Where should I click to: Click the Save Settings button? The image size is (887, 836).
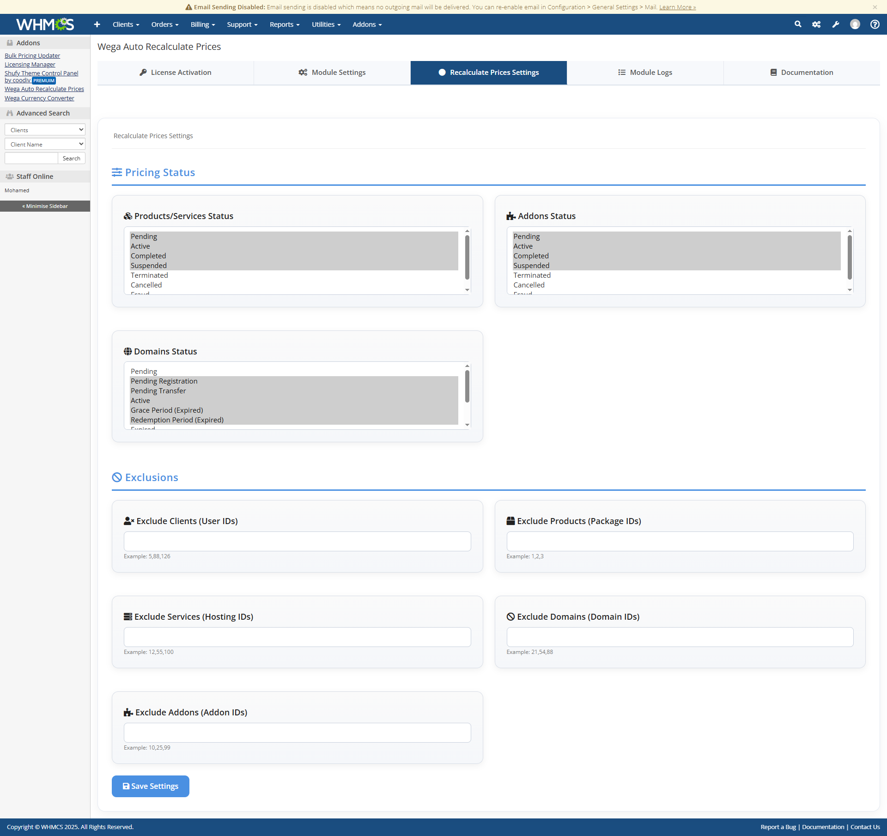click(151, 786)
